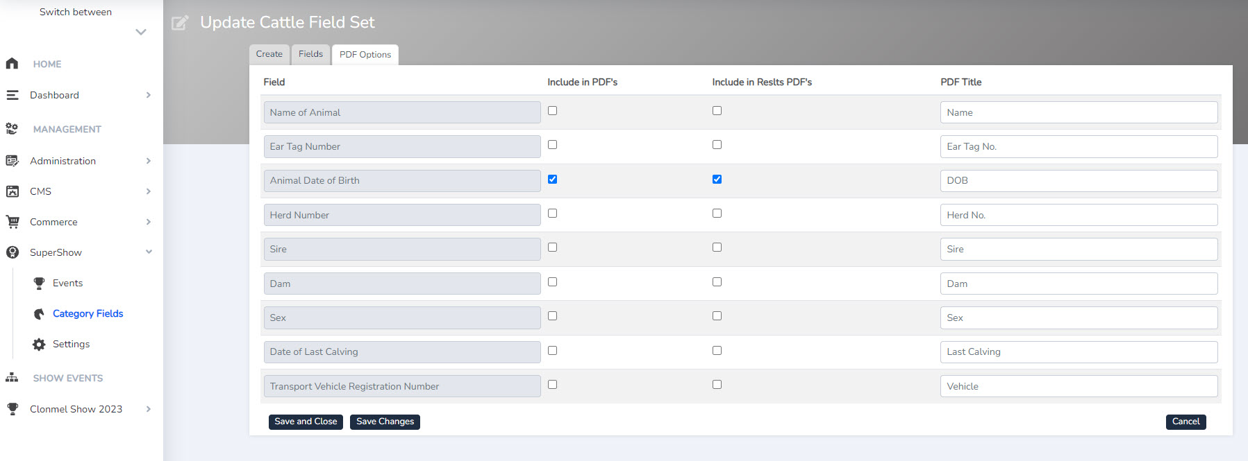Expand the Clonmel Show 2023 menu chevron

(x=148, y=409)
